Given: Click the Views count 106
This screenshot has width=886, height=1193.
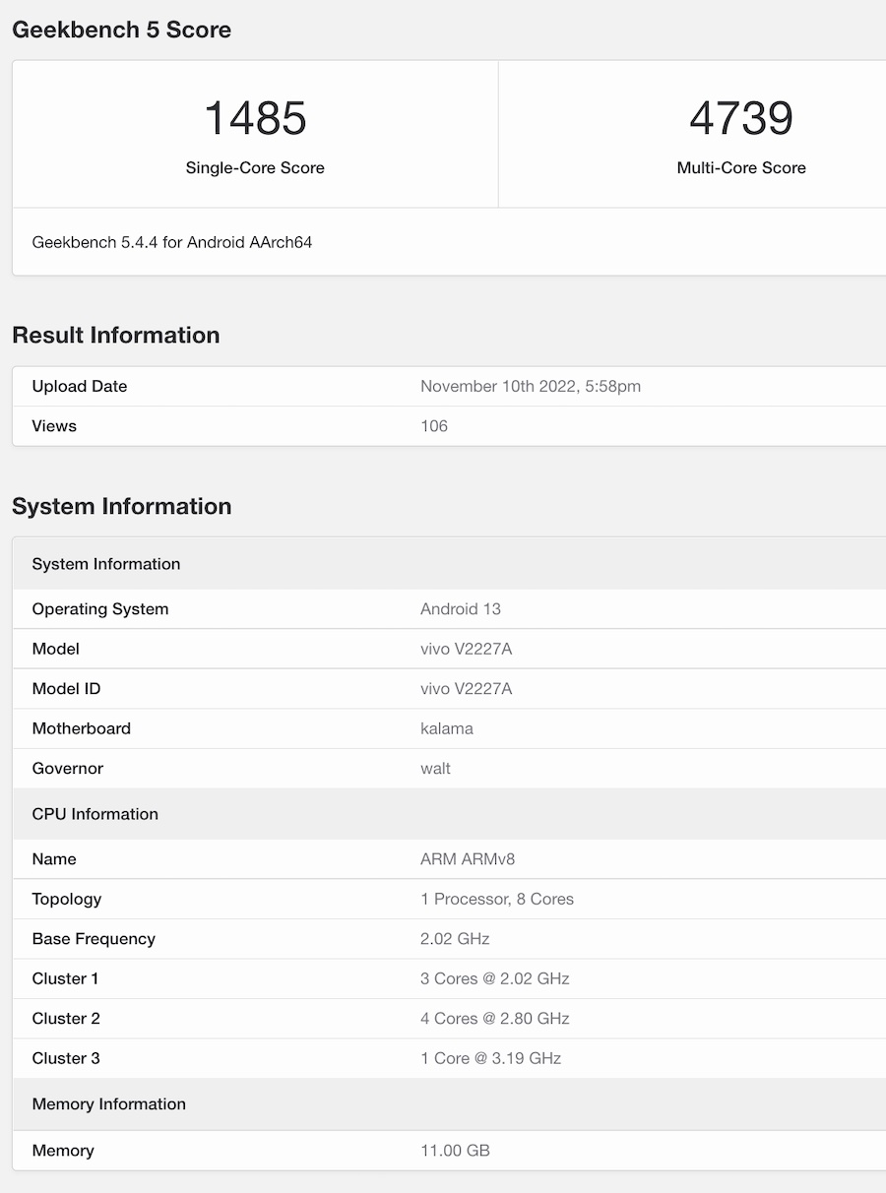Looking at the screenshot, I should point(434,426).
